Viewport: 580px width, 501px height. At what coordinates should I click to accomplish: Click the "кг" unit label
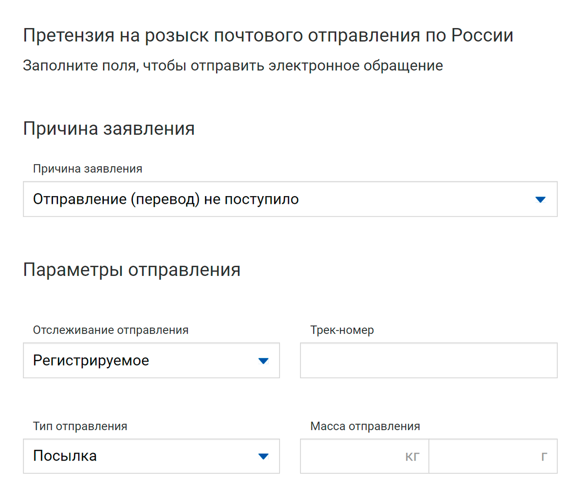[x=412, y=457]
